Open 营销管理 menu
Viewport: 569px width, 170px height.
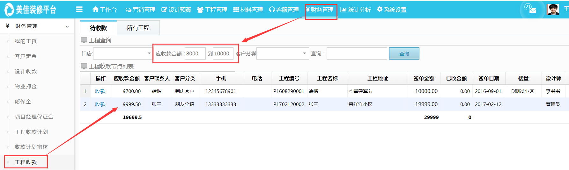pyautogui.click(x=140, y=10)
